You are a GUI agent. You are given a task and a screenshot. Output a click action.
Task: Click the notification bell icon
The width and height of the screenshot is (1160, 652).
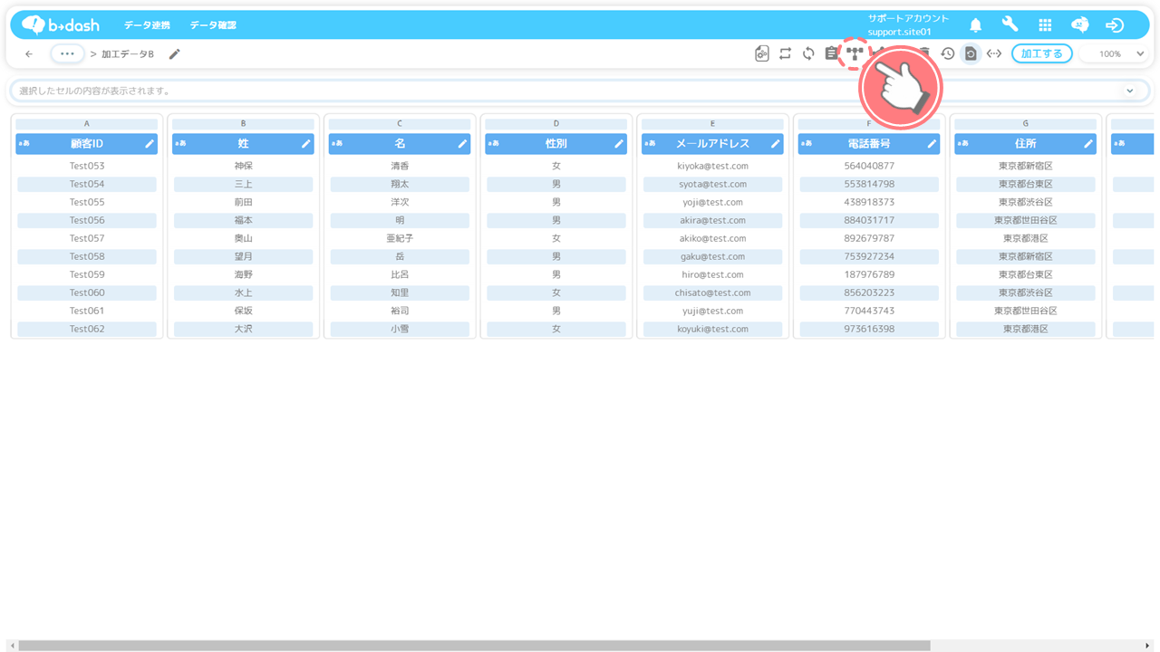[975, 25]
